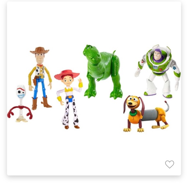
Task: Click Forky's red pipe-cleaner arms
Action: tap(20, 112)
